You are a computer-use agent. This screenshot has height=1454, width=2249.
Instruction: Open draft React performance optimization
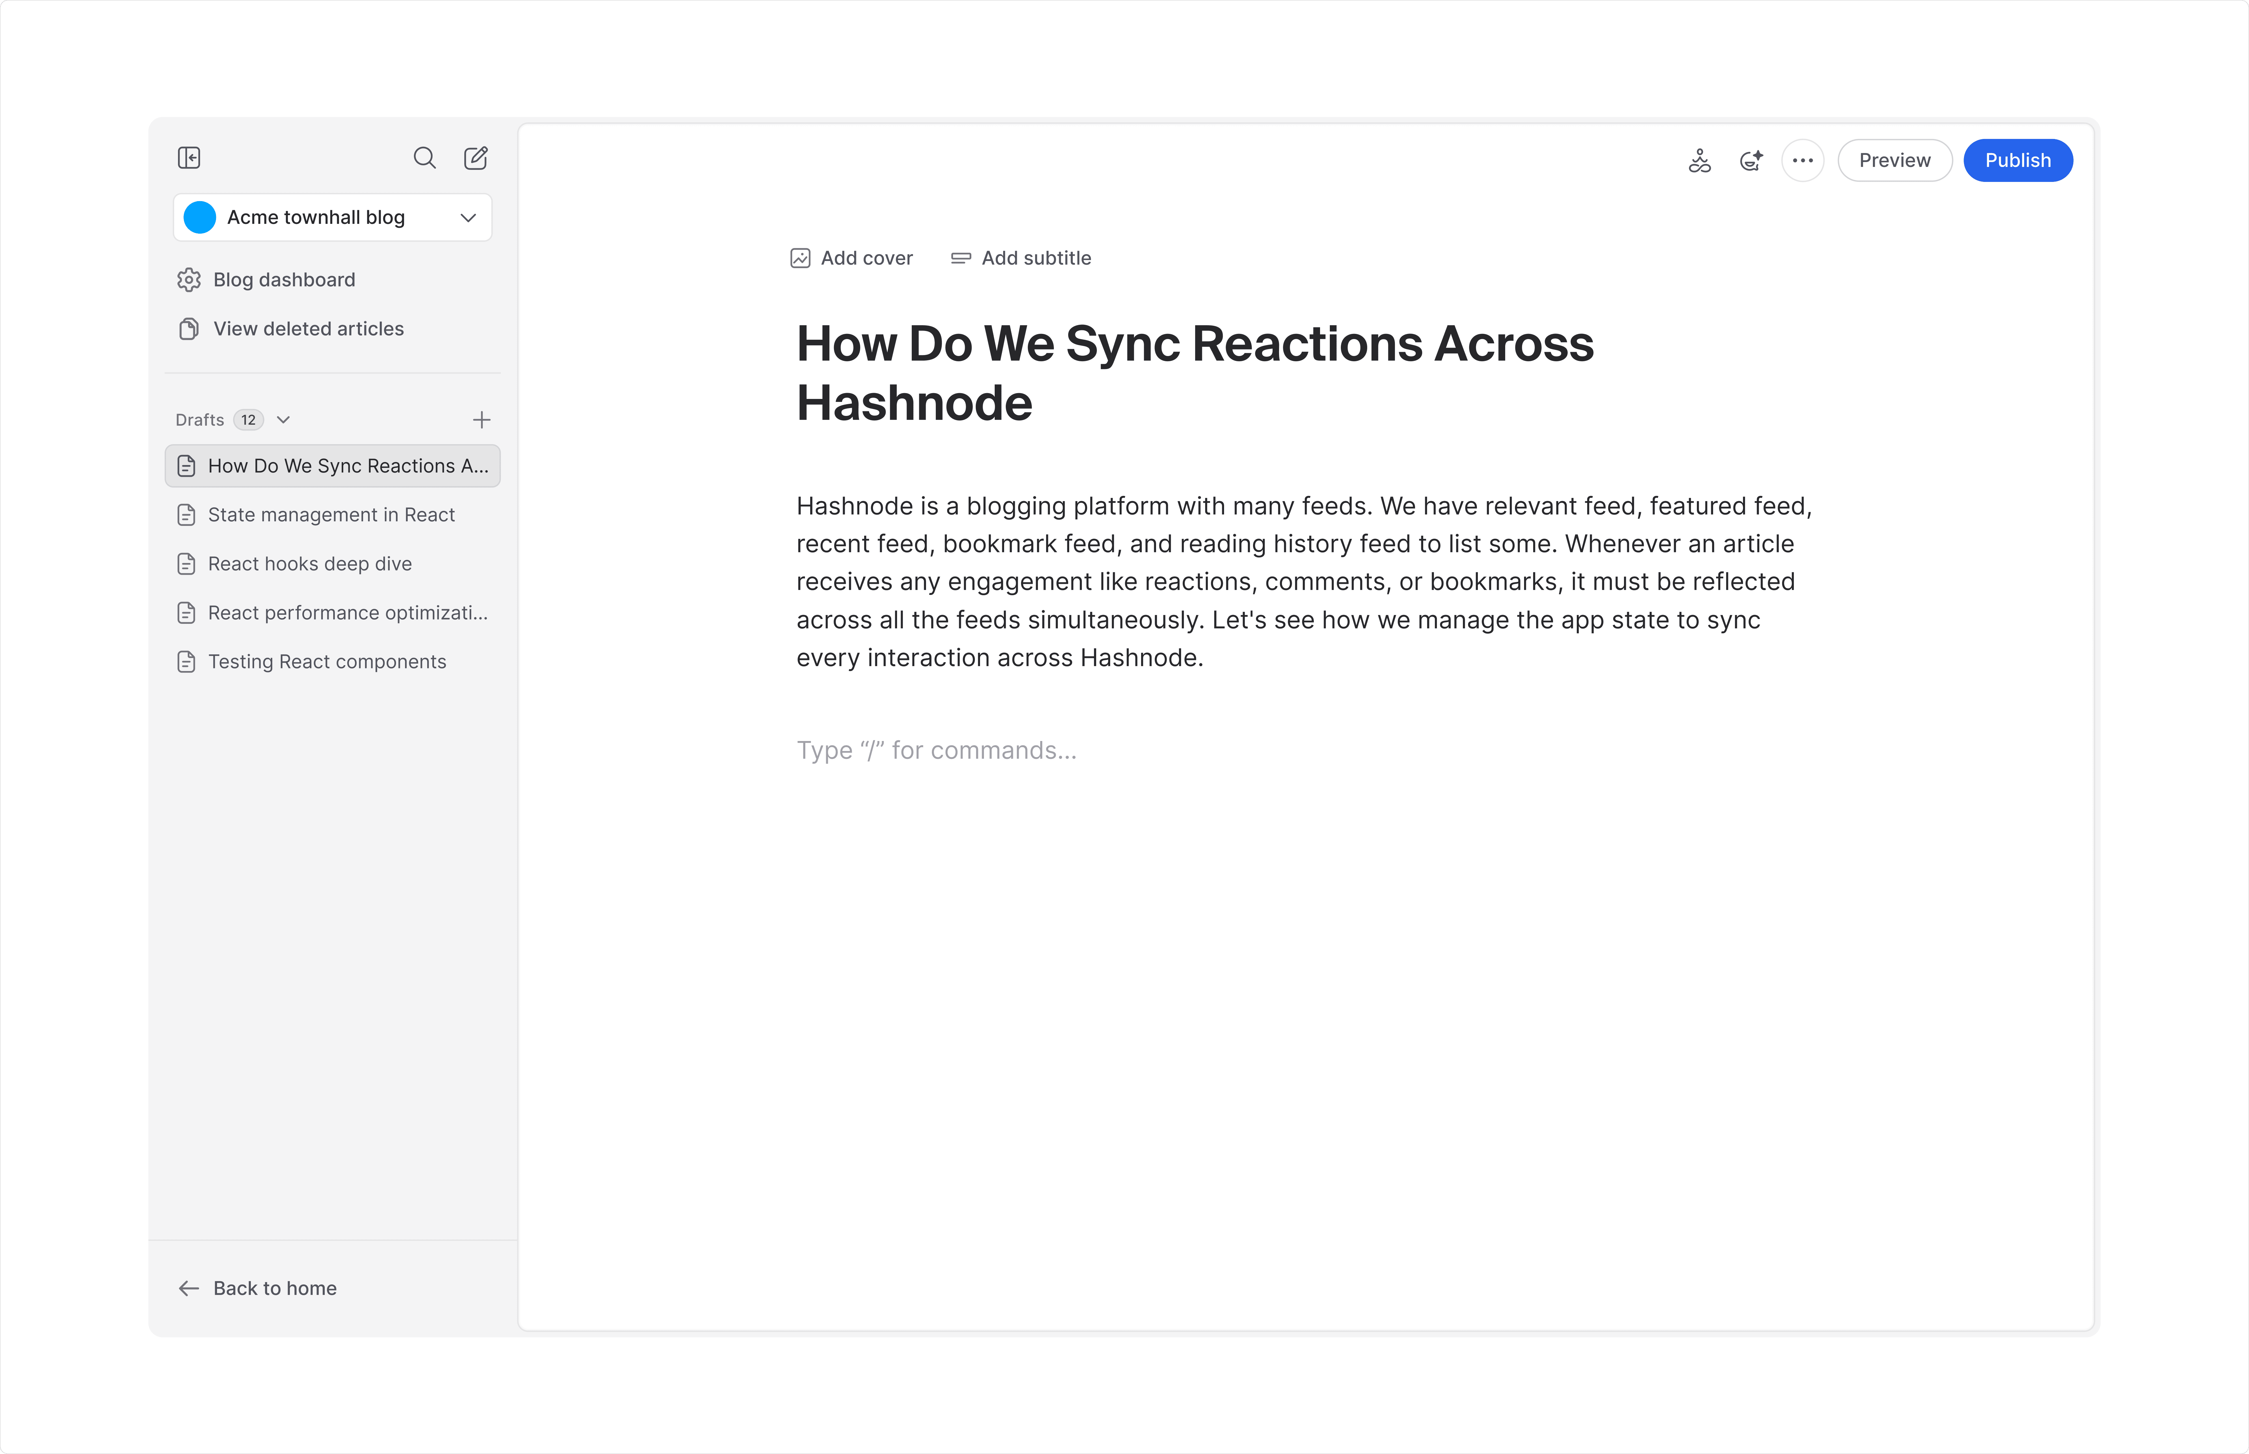(x=332, y=613)
